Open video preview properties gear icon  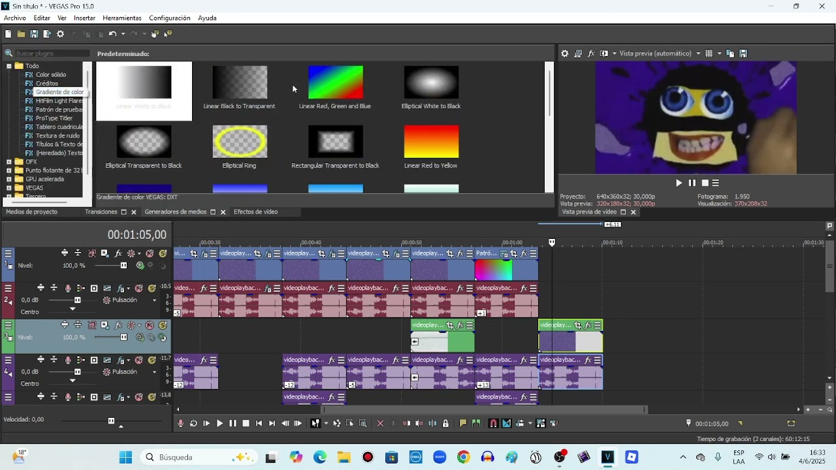click(x=565, y=54)
